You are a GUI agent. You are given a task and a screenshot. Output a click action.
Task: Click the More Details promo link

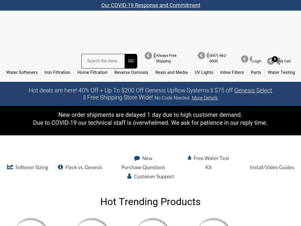click(x=205, y=98)
